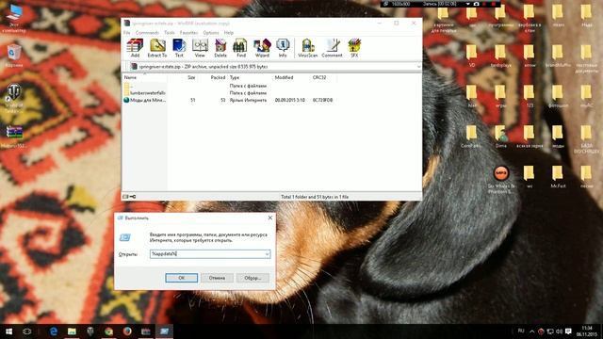This screenshot has height=339, width=603.
Task: Select the '123' desktop folder
Action: [530, 96]
